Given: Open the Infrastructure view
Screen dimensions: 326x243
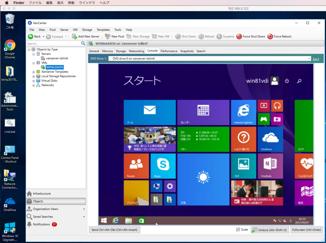Looking at the screenshot, I should [x=56, y=194].
